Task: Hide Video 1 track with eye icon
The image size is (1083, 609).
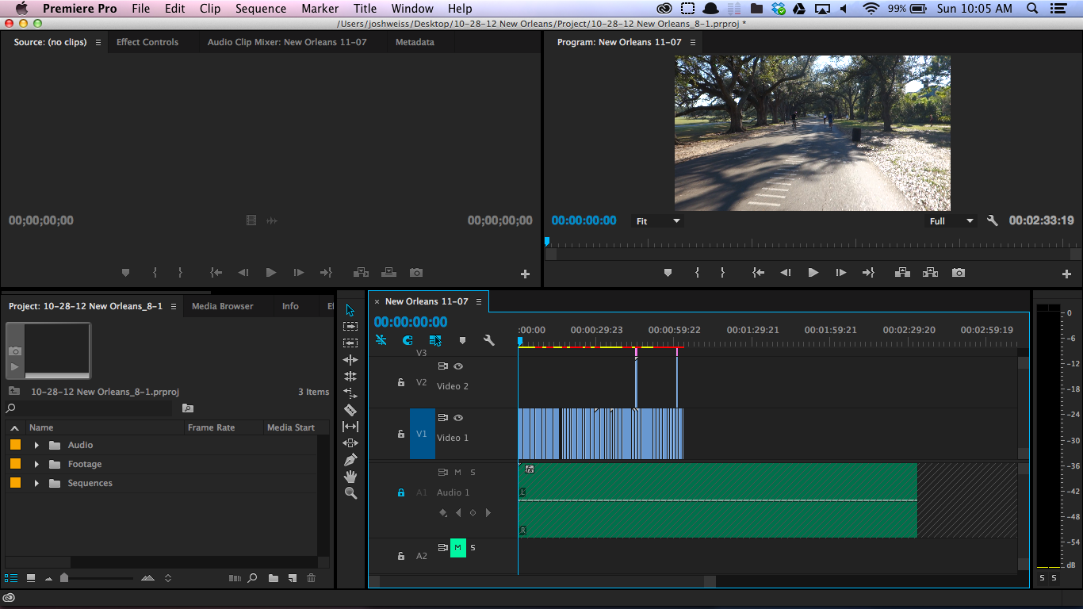Action: [458, 418]
